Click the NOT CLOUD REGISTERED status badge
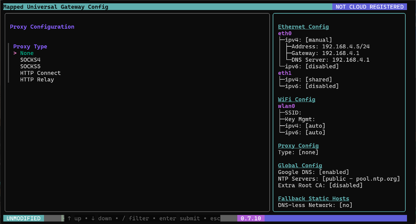The image size is (416, 224). coord(370,7)
